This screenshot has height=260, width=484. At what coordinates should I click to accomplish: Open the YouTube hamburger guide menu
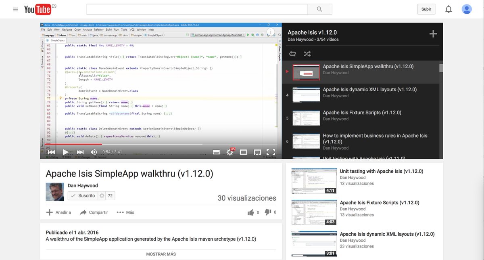(15, 9)
